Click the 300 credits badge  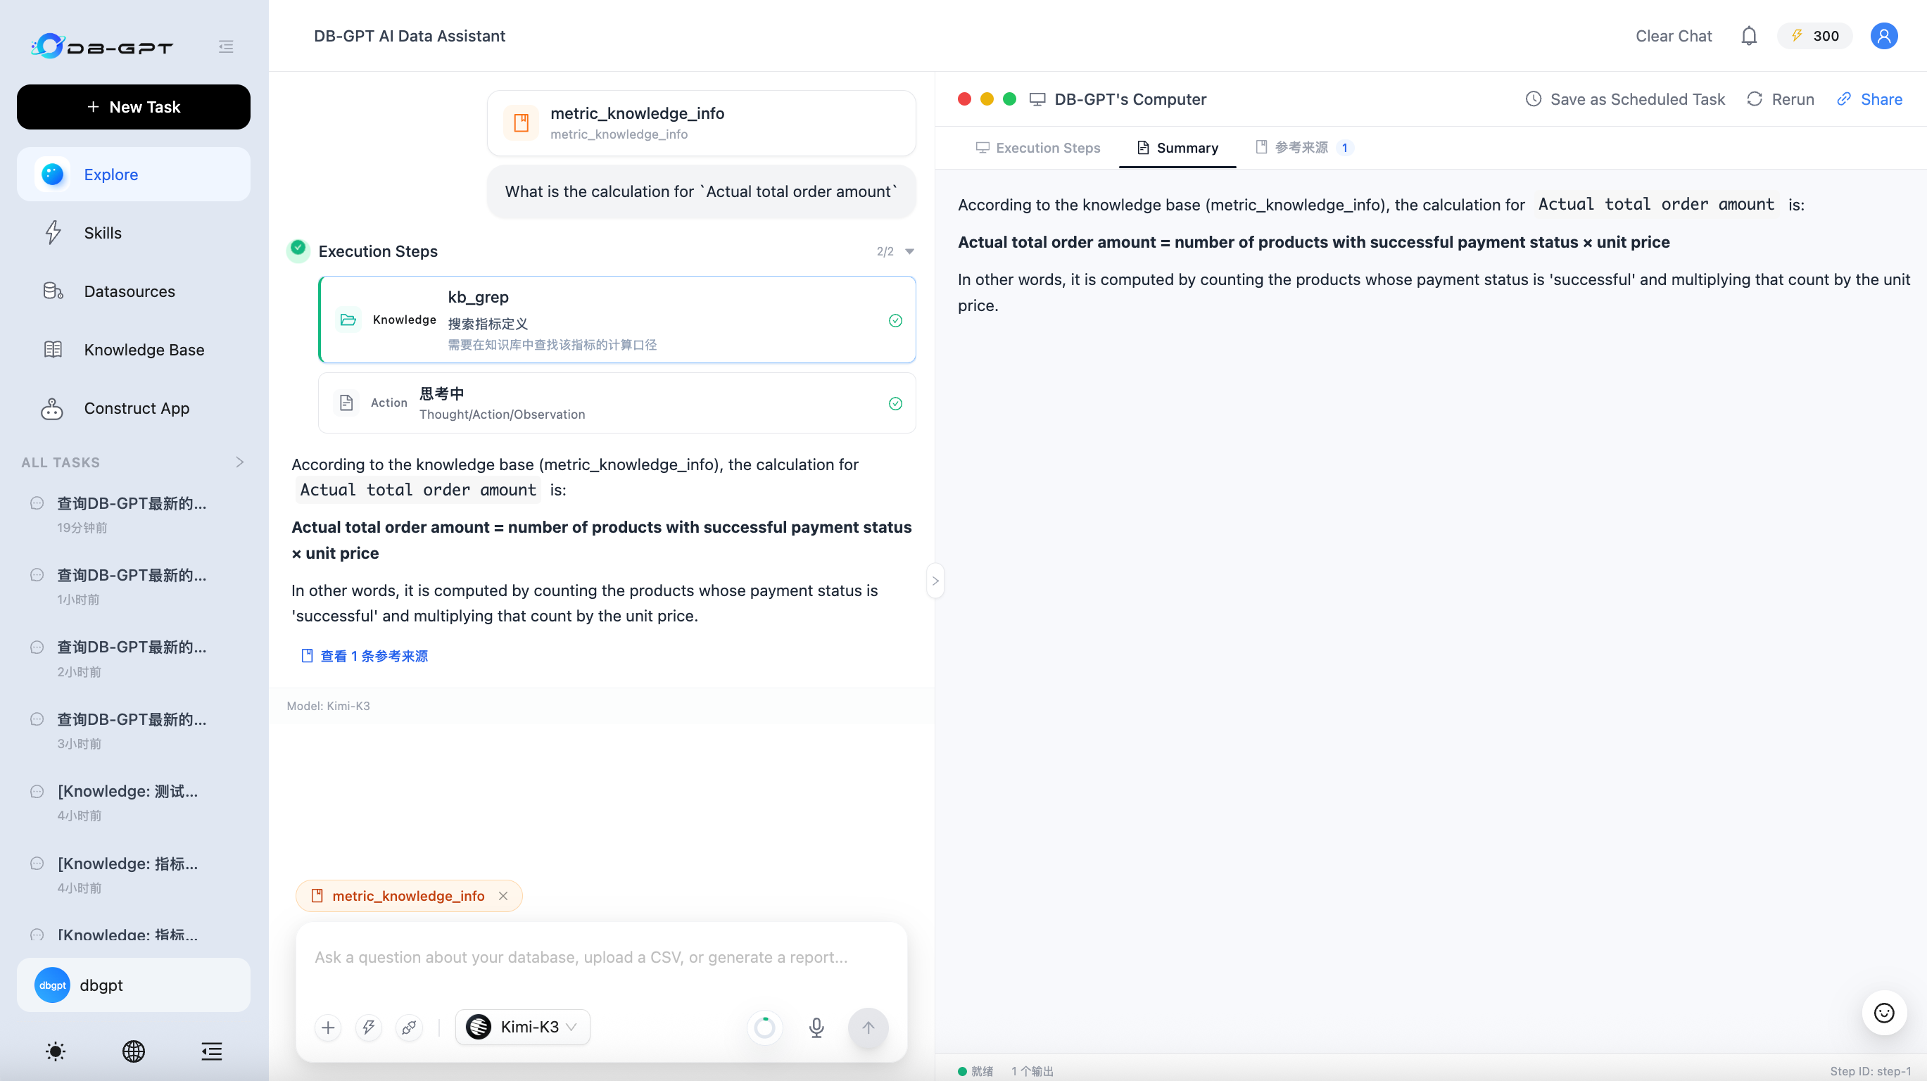tap(1815, 36)
